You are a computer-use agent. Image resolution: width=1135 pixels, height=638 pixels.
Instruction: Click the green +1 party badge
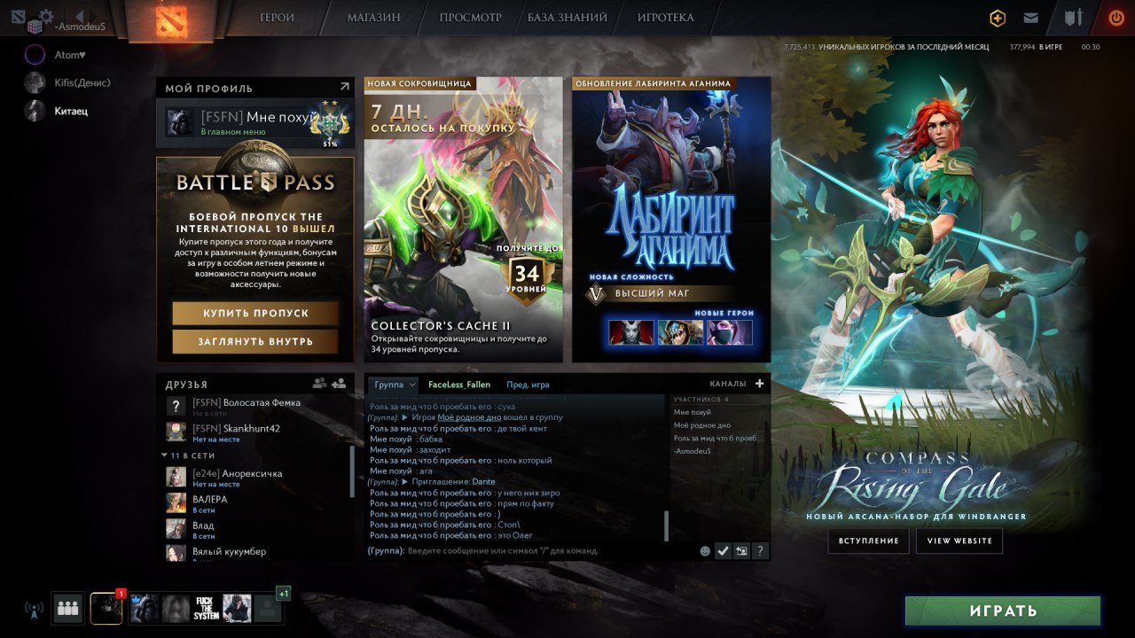283,593
